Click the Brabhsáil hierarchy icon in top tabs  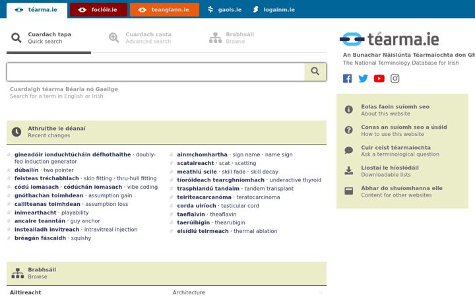coord(215,38)
